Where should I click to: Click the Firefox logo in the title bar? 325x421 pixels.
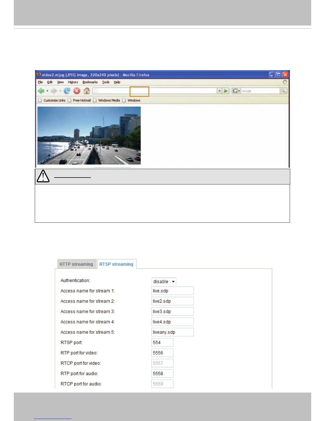tap(39, 75)
